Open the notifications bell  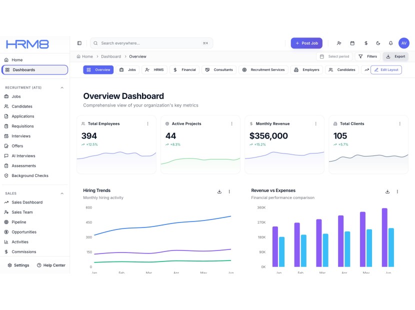[390, 43]
